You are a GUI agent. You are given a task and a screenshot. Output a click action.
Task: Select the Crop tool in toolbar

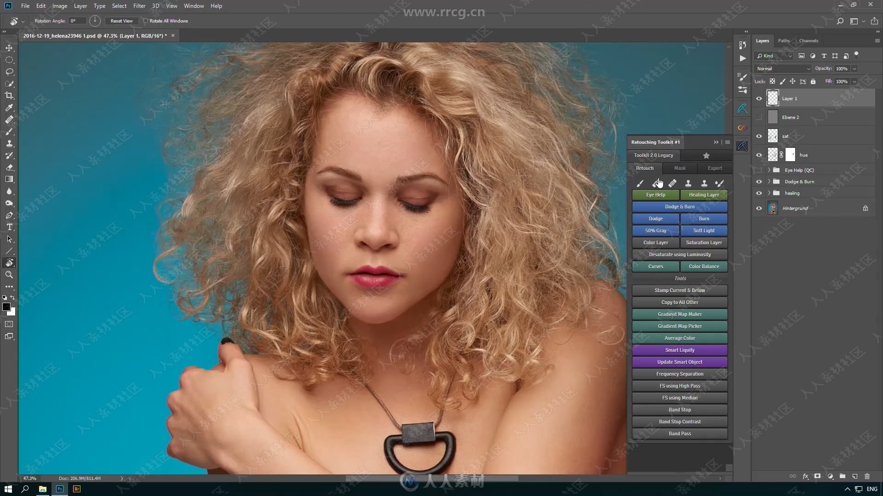point(8,96)
